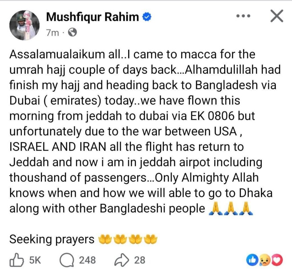The width and height of the screenshot is (292, 273).
Task: Click the 248 comments count
Action: (x=87, y=260)
